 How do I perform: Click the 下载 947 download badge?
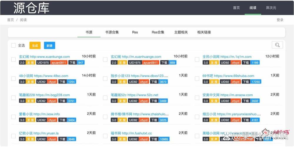pyautogui.click(x=76, y=63)
